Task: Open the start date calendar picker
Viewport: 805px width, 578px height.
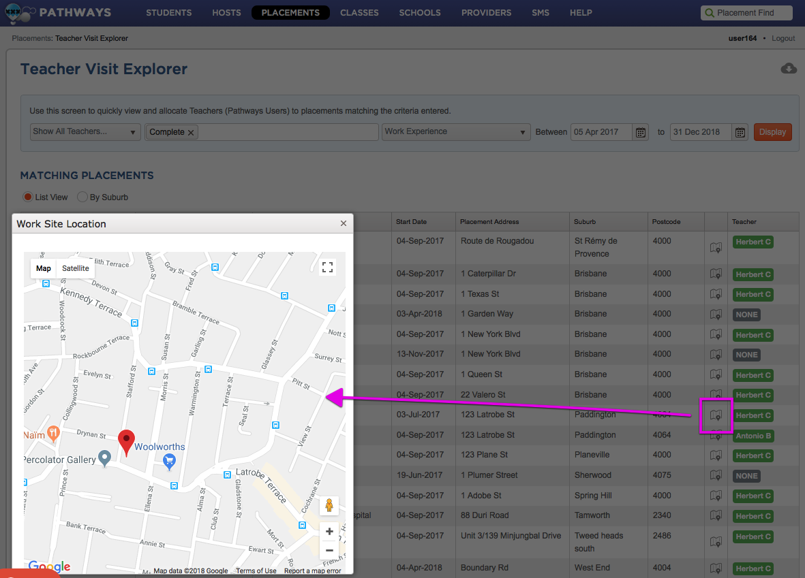Action: (x=641, y=132)
